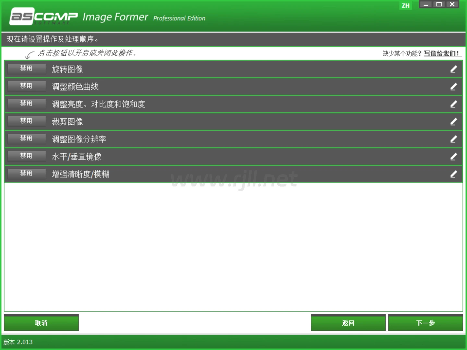Open edit settings for 调整亮度、对比度和饱和度

pyautogui.click(x=453, y=104)
